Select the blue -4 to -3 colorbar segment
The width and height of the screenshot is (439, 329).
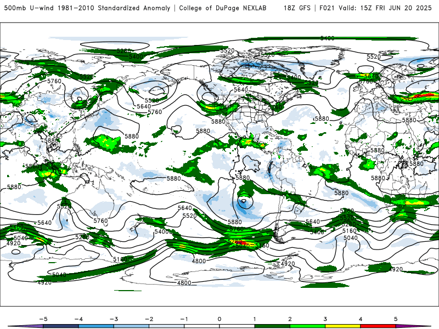tap(96, 326)
